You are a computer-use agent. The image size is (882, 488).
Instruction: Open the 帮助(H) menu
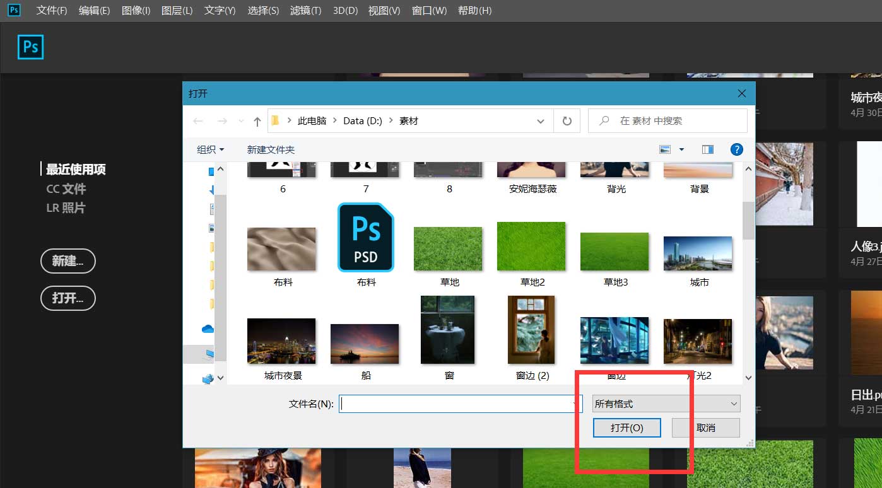474,11
